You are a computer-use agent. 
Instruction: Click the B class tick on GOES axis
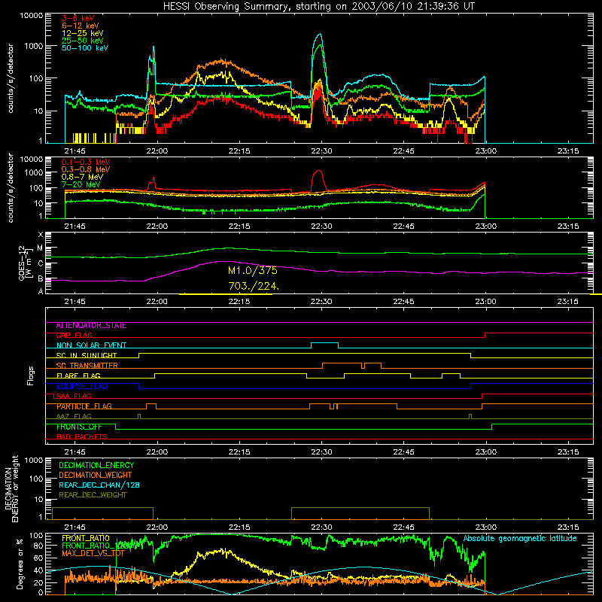coord(41,279)
